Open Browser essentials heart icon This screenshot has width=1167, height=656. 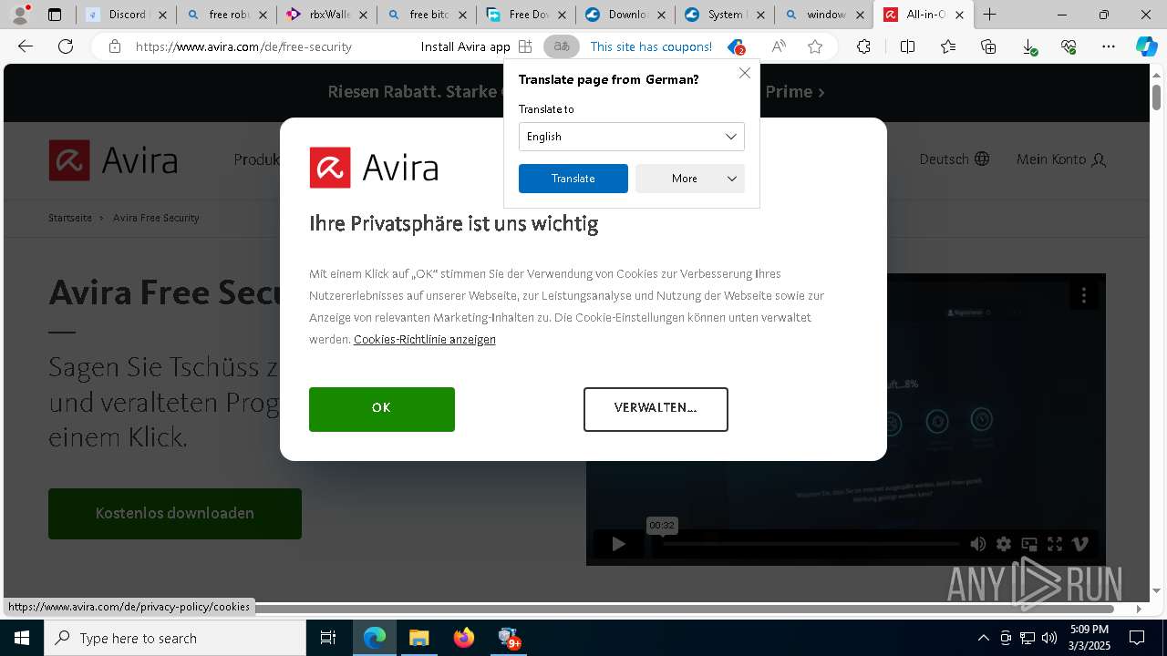tap(1069, 46)
